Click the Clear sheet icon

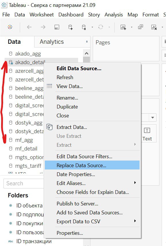154,27
